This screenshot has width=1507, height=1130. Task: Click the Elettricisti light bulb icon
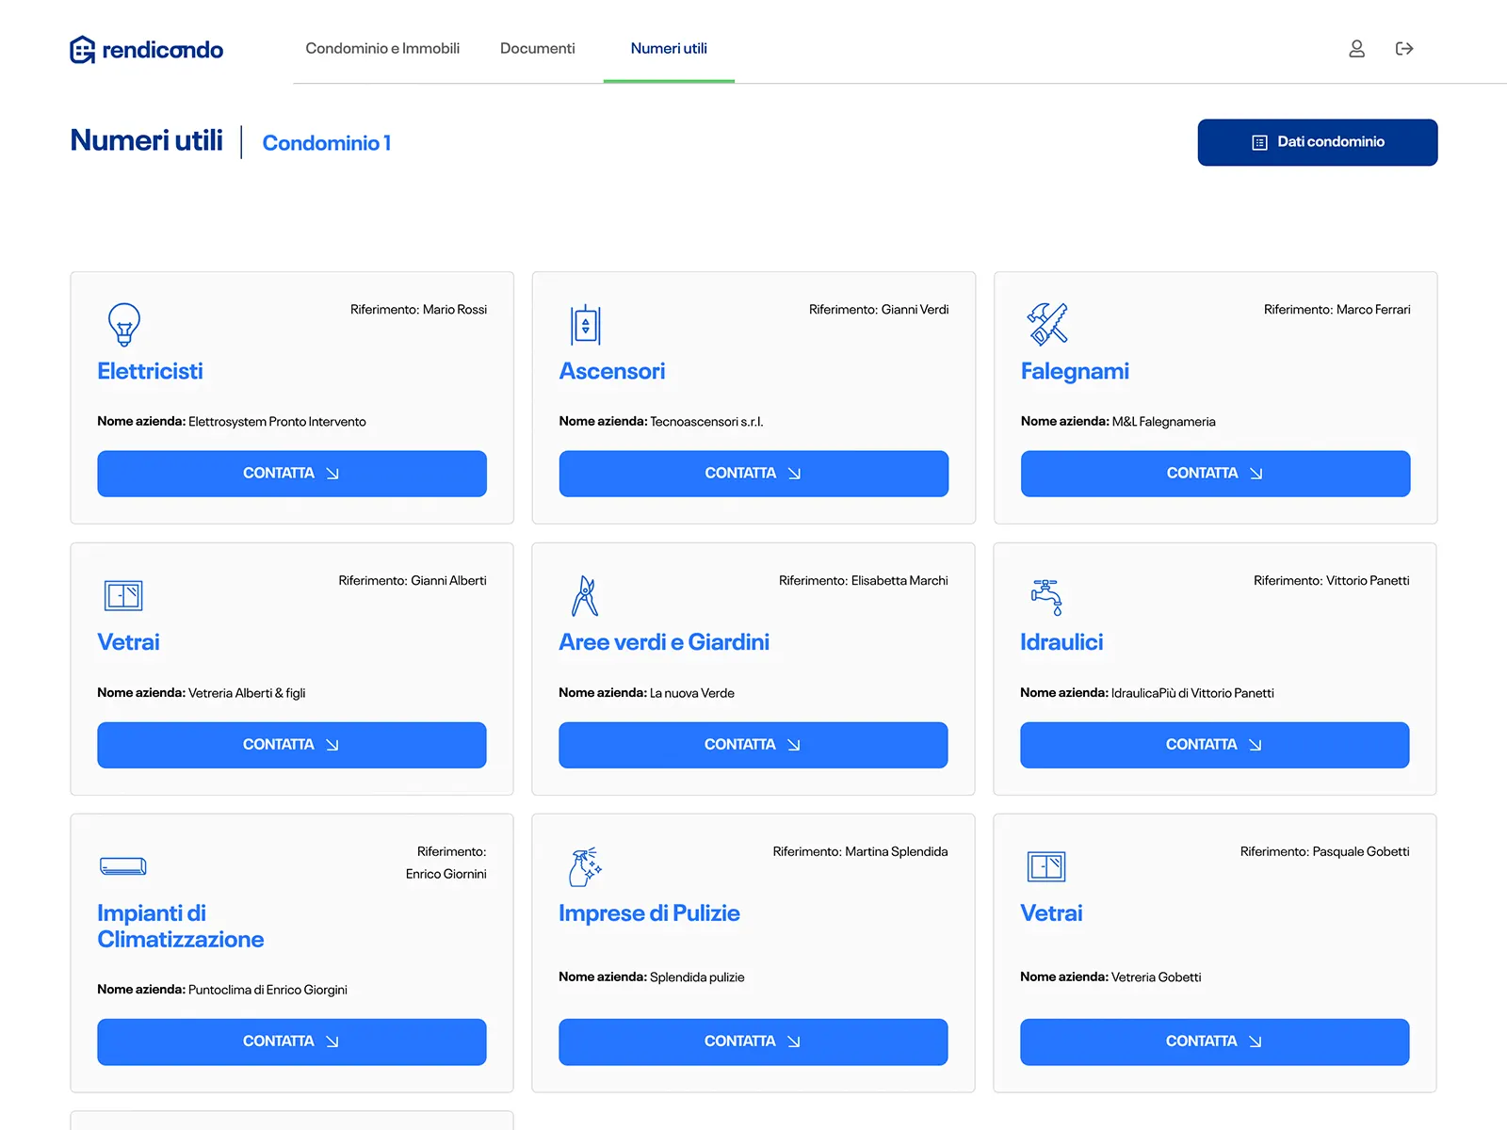pyautogui.click(x=124, y=325)
